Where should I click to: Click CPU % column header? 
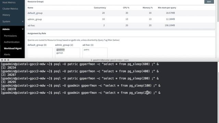126,8
